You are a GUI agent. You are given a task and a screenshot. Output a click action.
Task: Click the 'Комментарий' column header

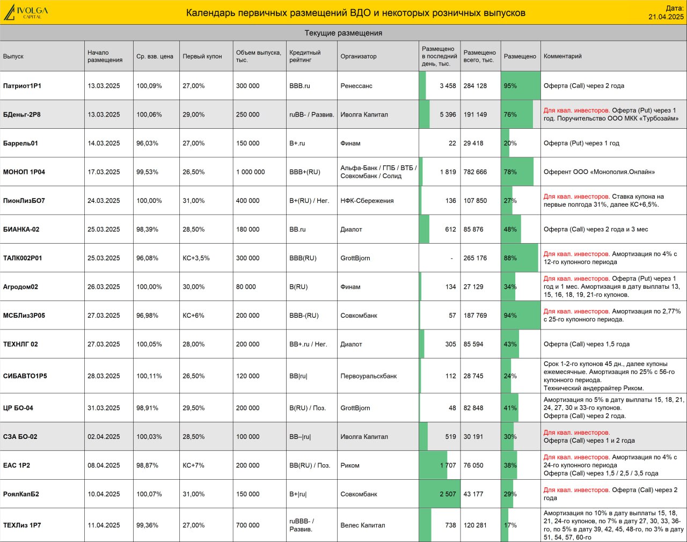(x=562, y=56)
